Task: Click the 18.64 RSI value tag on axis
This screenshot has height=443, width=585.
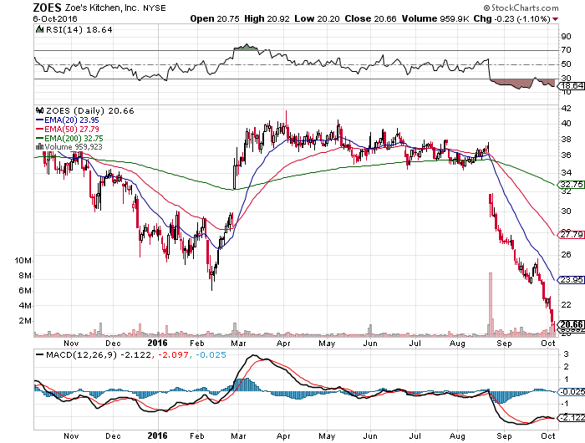Action: [x=571, y=86]
